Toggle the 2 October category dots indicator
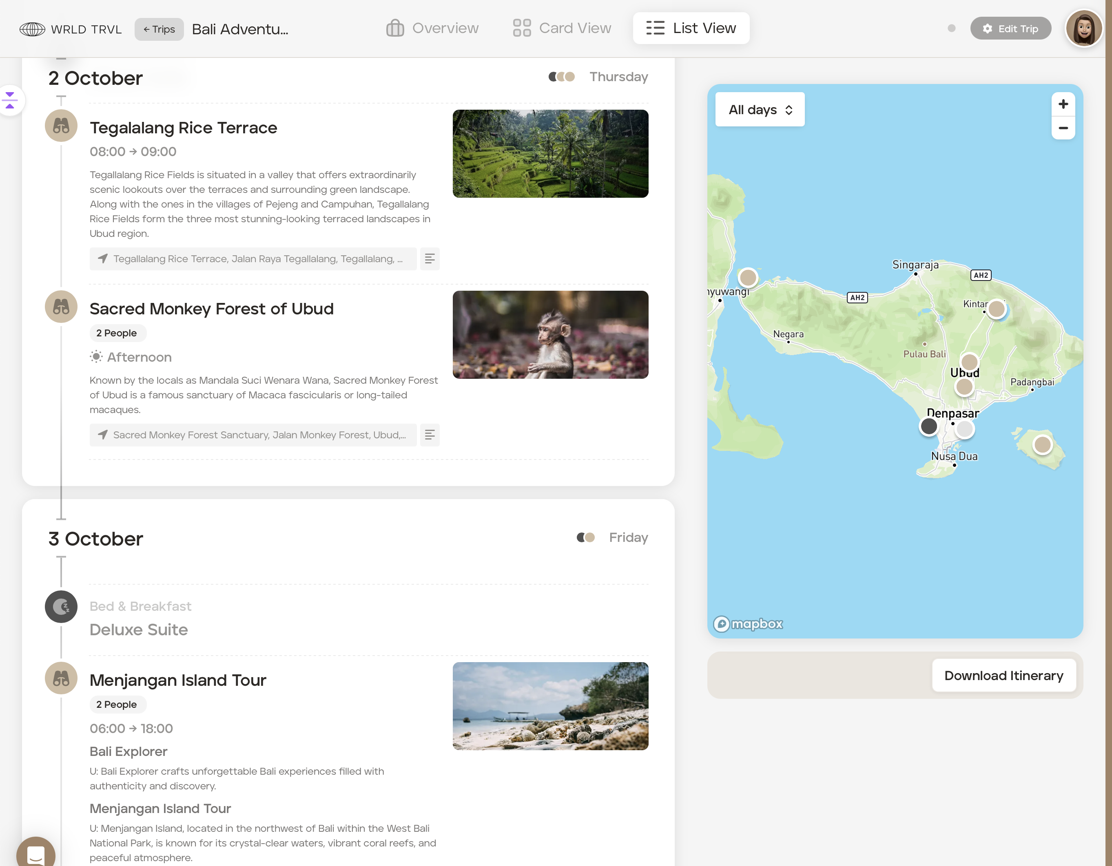 562,77
